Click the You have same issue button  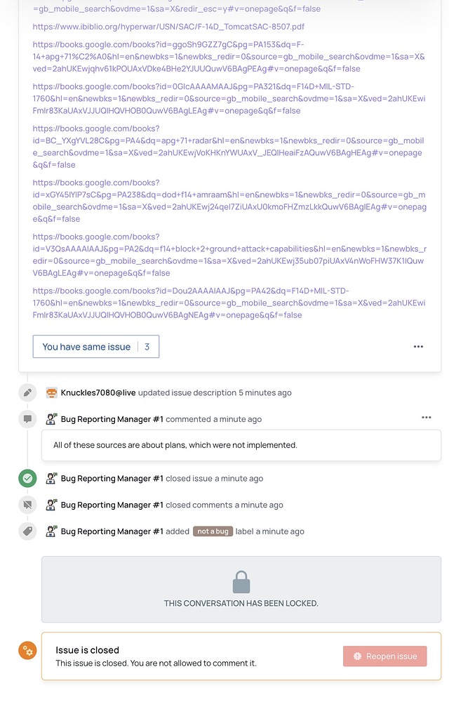95,347
